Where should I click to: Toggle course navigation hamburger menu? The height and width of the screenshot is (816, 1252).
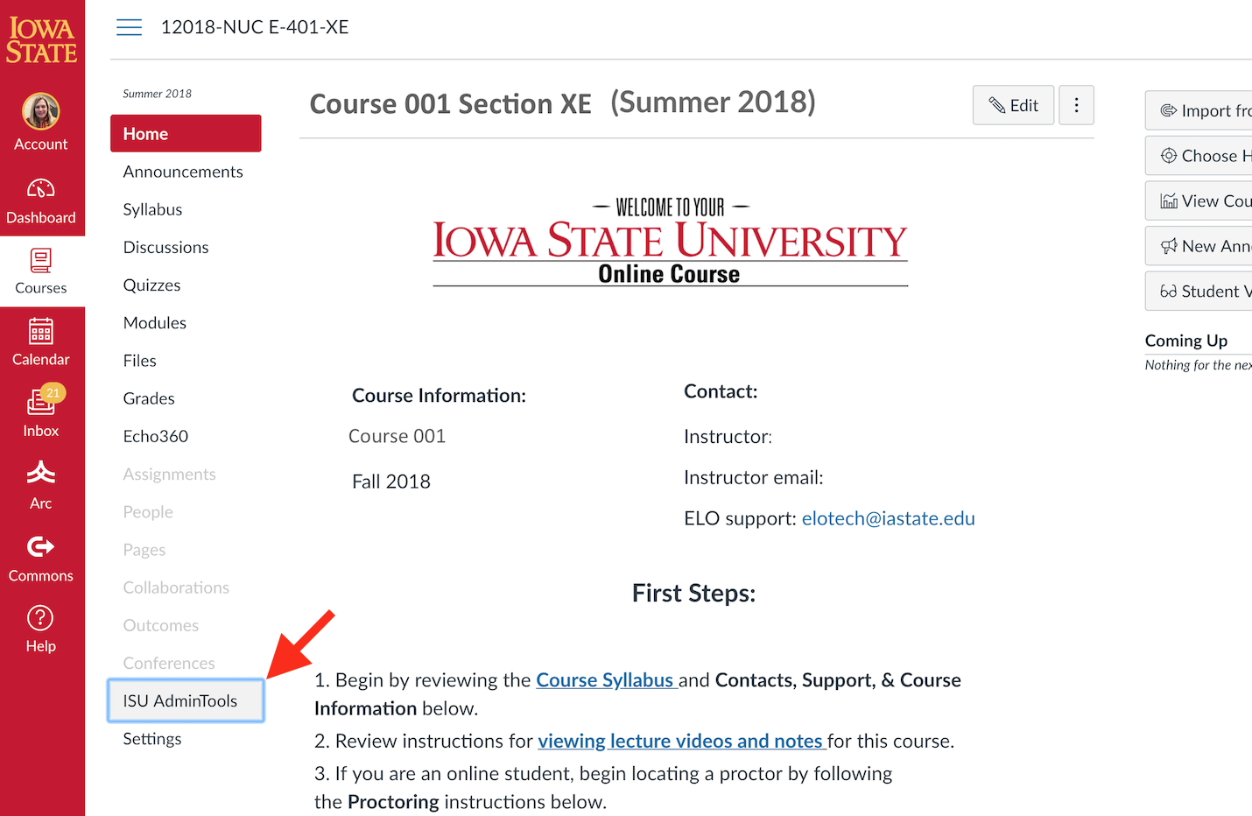[130, 27]
